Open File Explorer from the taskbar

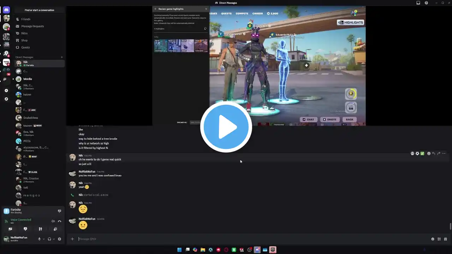click(203, 250)
